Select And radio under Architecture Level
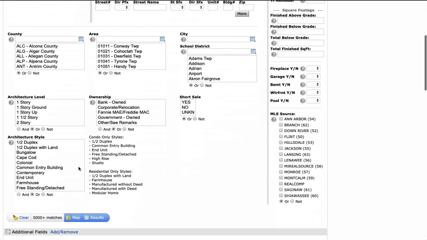 (x=19, y=129)
